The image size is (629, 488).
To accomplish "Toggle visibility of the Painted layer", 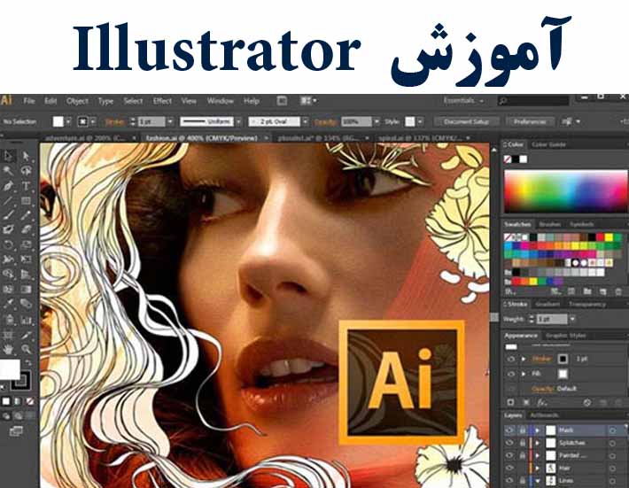I will coord(509,455).
